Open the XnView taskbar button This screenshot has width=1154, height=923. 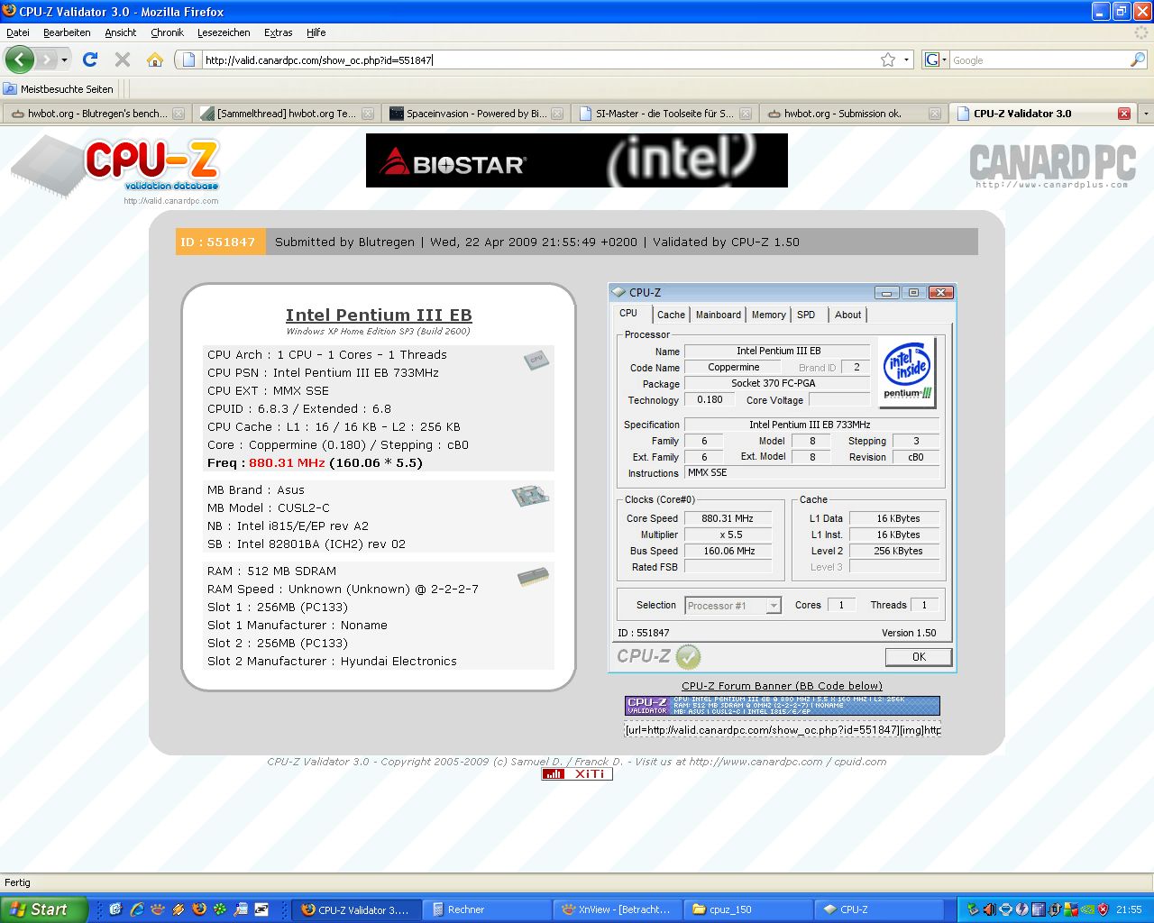(x=618, y=909)
